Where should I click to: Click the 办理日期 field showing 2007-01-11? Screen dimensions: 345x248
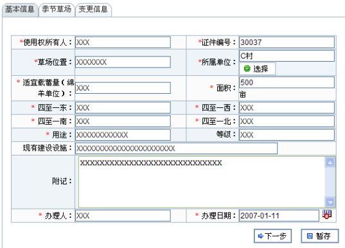[279, 215]
